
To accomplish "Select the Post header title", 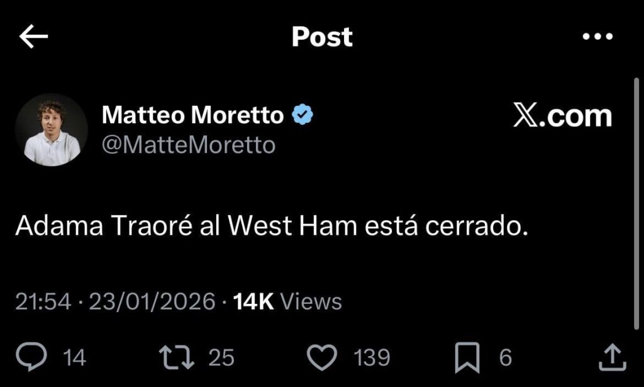I will click(321, 36).
